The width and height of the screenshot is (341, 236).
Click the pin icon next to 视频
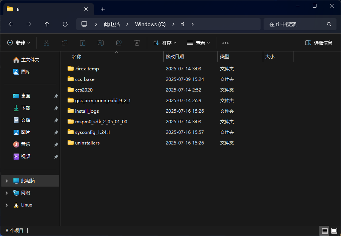point(56,157)
